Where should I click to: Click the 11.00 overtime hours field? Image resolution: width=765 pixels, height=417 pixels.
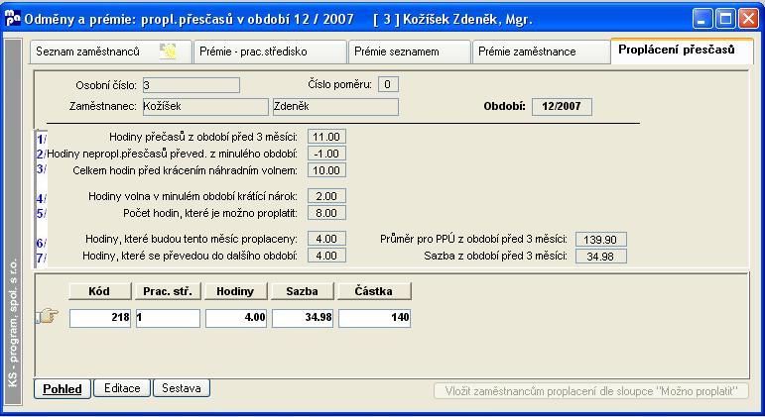[326, 137]
